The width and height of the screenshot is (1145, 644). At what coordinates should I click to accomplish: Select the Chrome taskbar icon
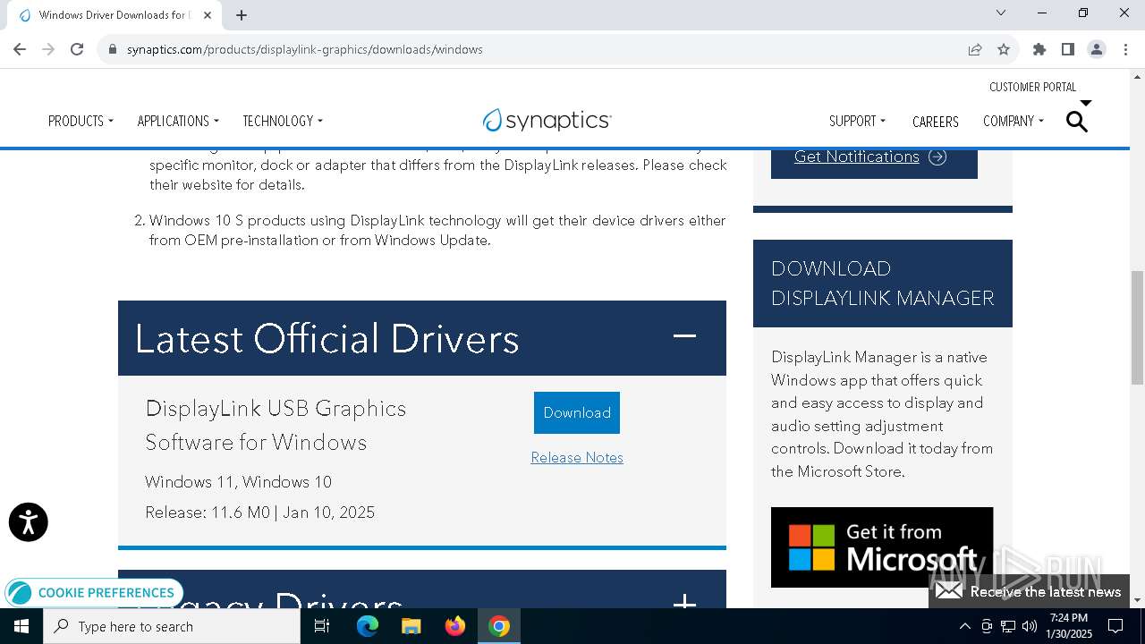[x=499, y=626]
